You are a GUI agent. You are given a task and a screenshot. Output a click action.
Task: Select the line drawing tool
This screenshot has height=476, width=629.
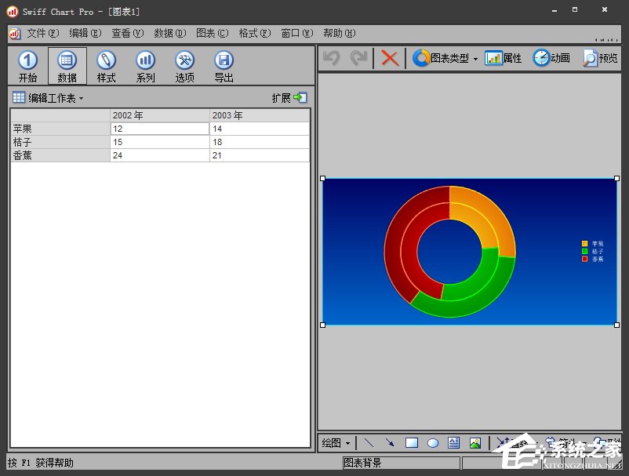369,443
